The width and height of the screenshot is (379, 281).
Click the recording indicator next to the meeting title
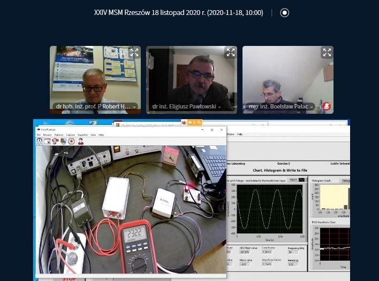click(285, 13)
